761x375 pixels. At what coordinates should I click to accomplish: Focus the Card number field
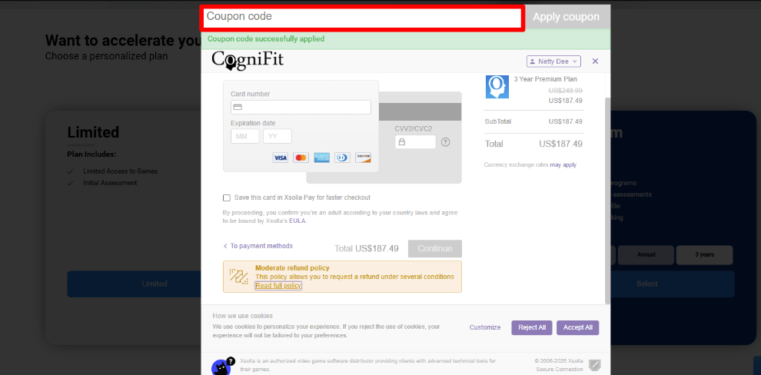(x=301, y=108)
